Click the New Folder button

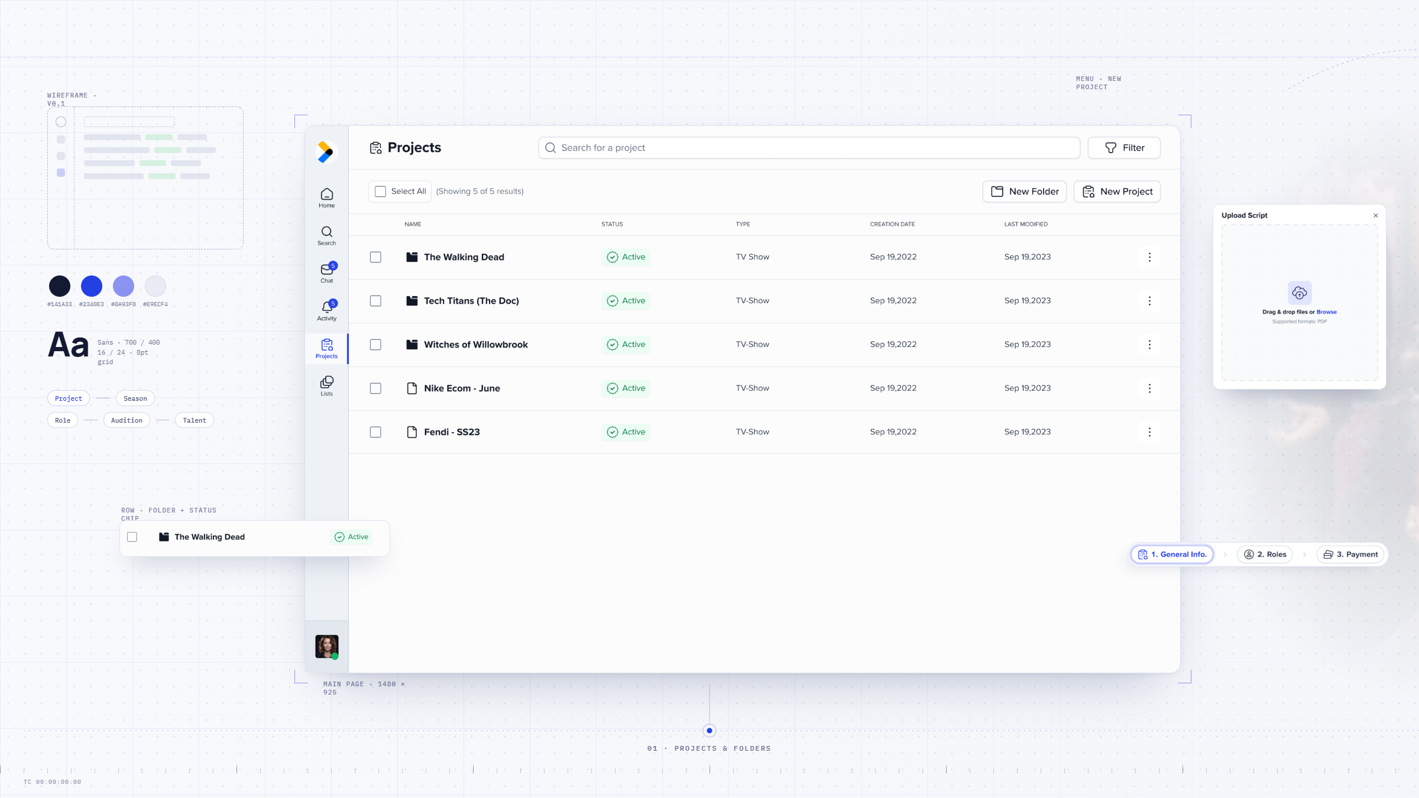(x=1024, y=192)
